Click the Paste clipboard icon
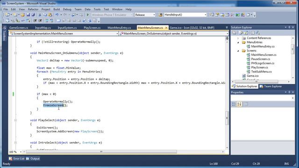Image resolution: width=299 pixels, height=168 pixels. (50, 14)
